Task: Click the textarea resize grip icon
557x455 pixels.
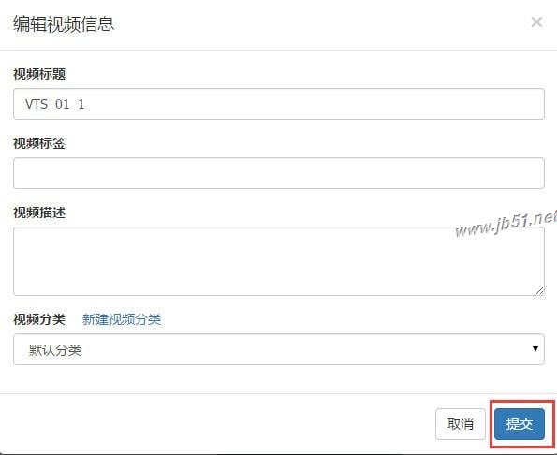Action: [539, 291]
